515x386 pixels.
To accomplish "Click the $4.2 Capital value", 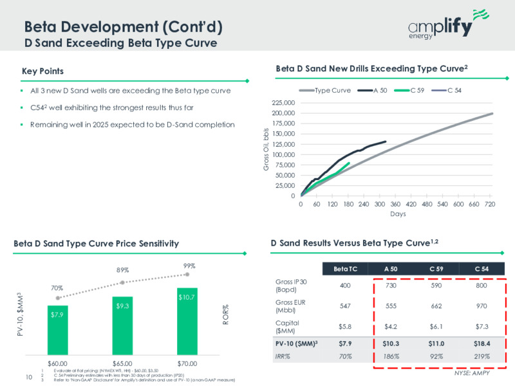I will pyautogui.click(x=391, y=327).
